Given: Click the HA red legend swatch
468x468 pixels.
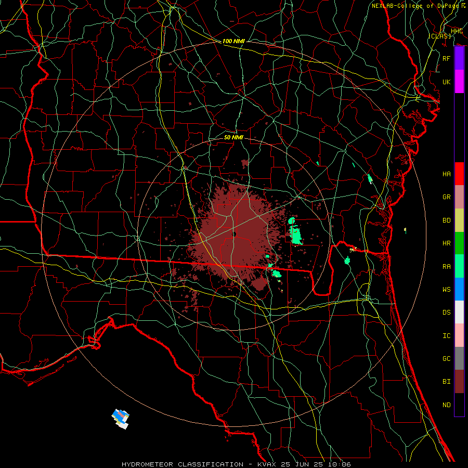Looking at the screenshot, I should click(459, 174).
